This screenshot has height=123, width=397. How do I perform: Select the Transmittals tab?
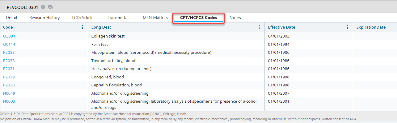point(119,18)
